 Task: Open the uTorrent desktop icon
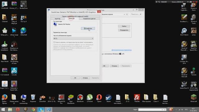90,98
